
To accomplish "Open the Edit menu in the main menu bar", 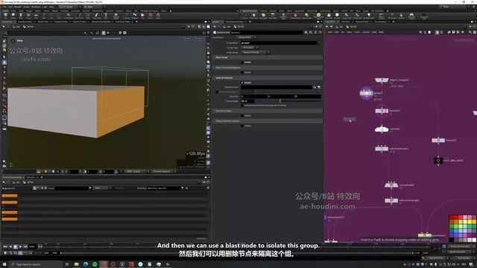I will click(x=10, y=7).
